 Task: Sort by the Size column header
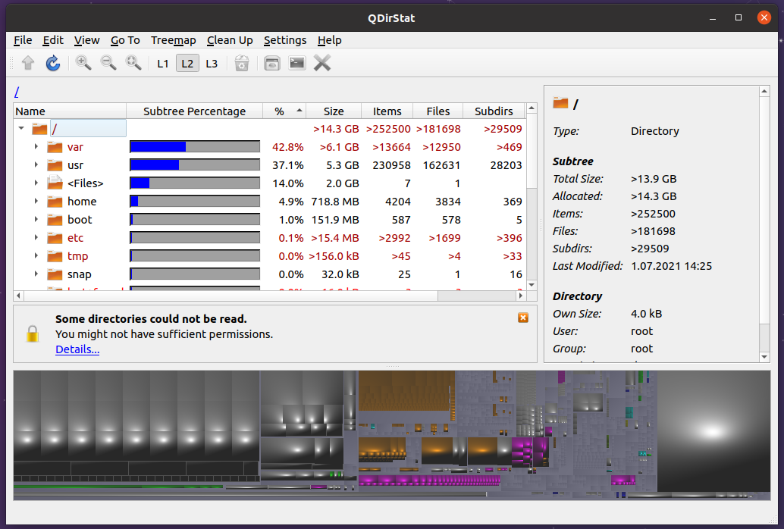click(x=334, y=111)
